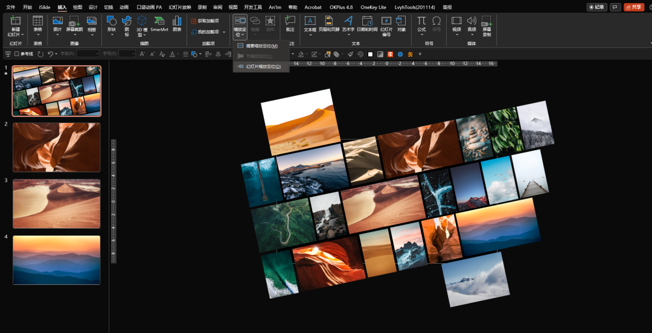Viewport: 652px width, 333px height.
Task: Open the 字号 font size combo box
Action: [x=127, y=54]
